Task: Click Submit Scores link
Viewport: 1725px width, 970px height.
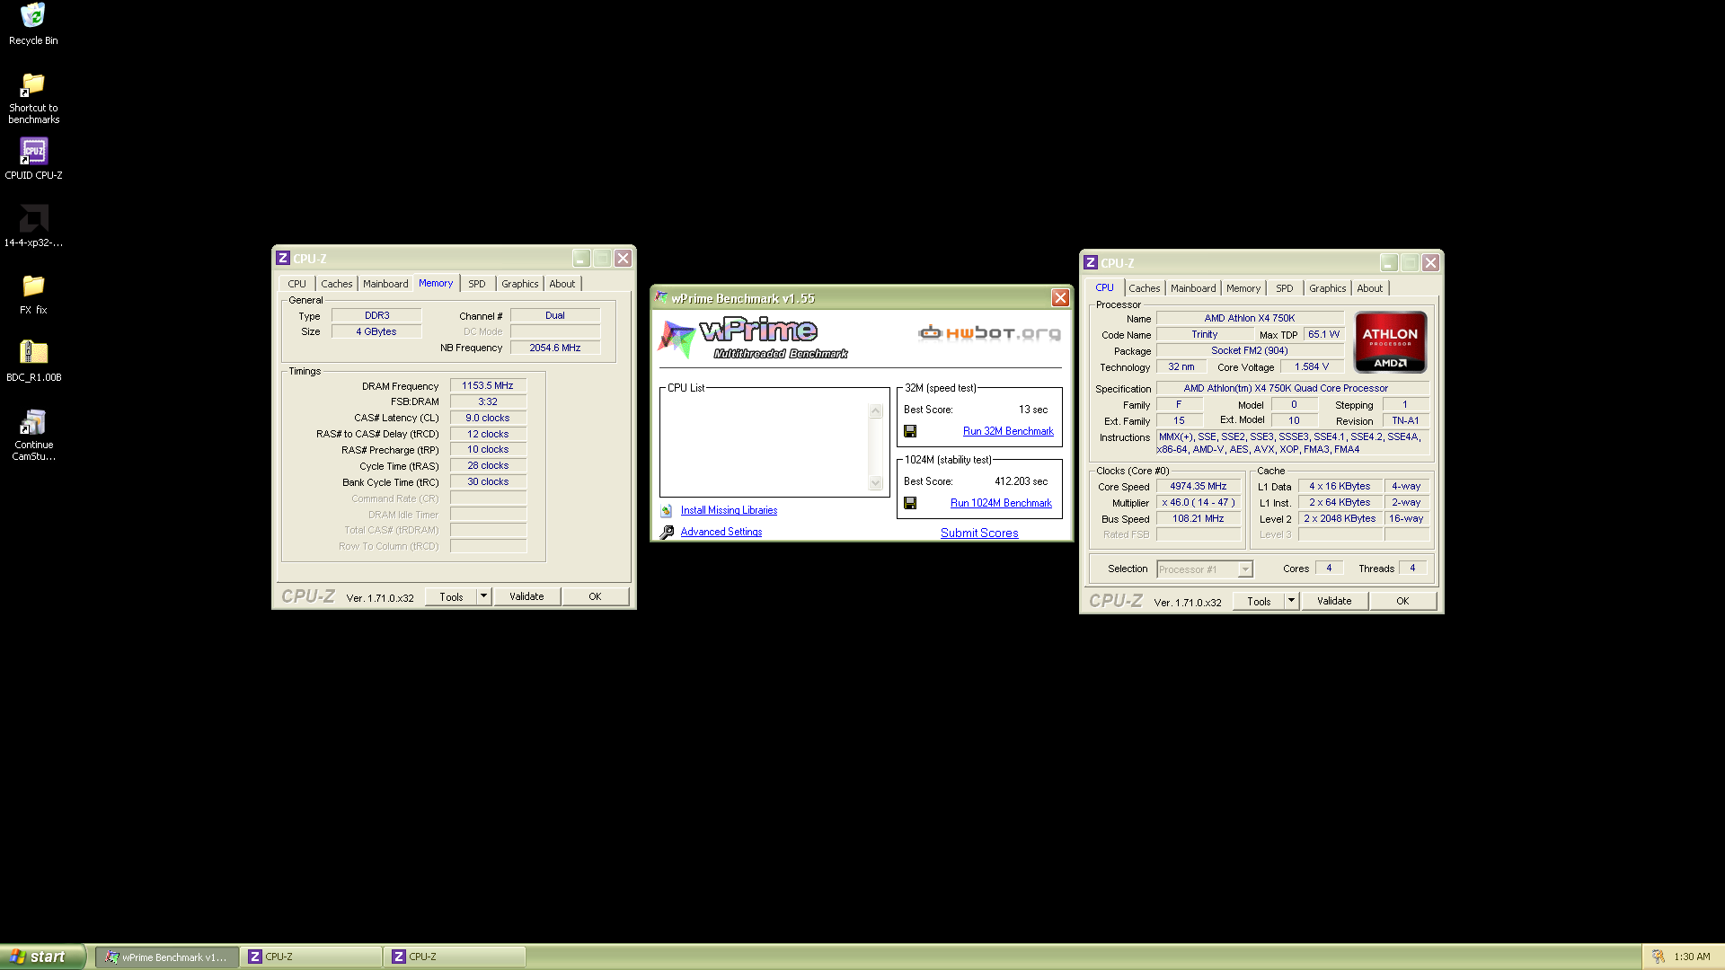Action: click(979, 533)
